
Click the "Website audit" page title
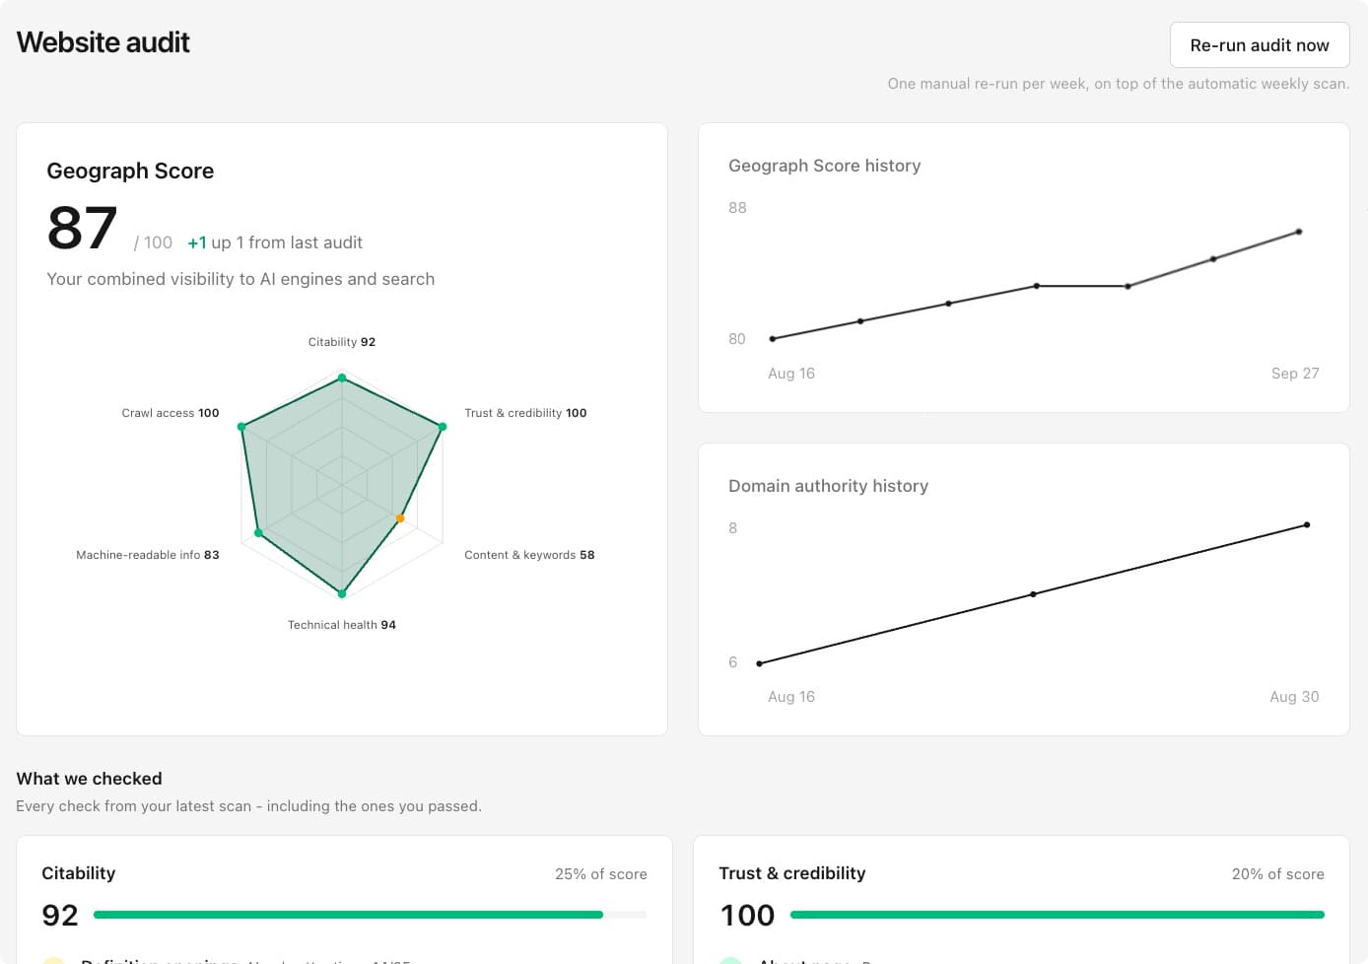tap(103, 42)
